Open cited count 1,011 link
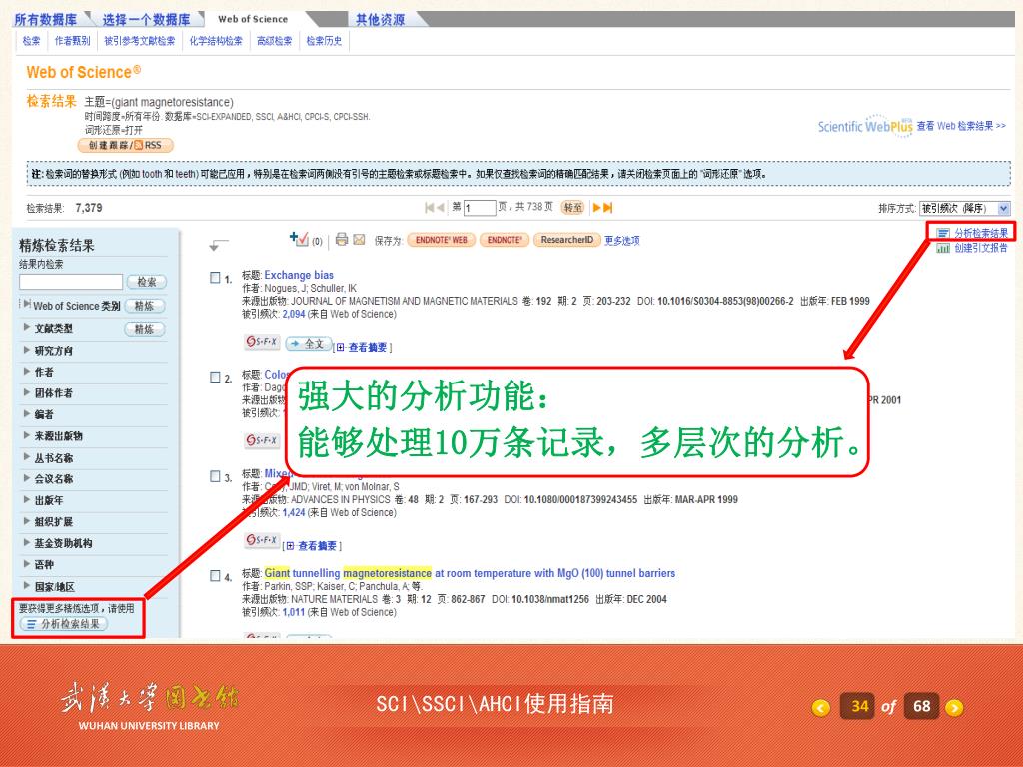This screenshot has height=767, width=1023. coord(294,612)
